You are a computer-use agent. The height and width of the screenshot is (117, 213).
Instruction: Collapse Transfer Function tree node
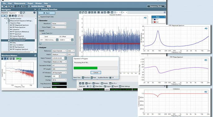click(5, 18)
